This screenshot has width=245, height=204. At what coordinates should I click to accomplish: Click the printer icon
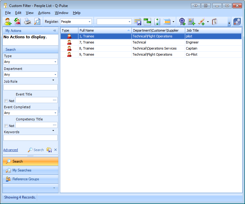(27, 22)
